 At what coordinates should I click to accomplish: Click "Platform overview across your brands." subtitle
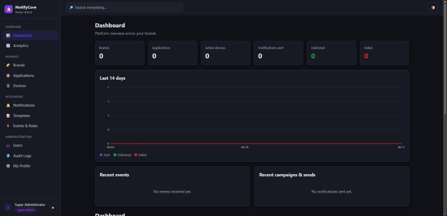coord(126,33)
